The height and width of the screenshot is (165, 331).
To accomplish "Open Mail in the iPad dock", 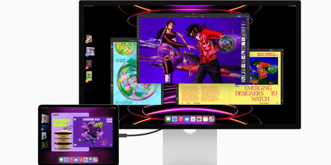I will tap(76, 160).
